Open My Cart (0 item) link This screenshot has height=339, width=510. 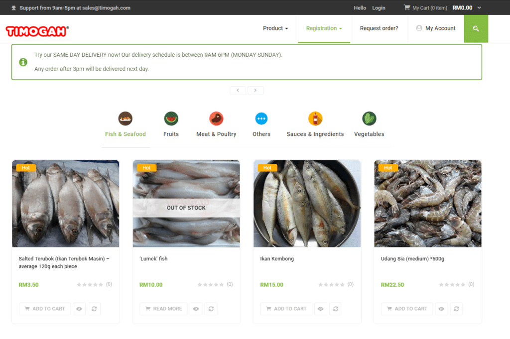tap(430, 8)
